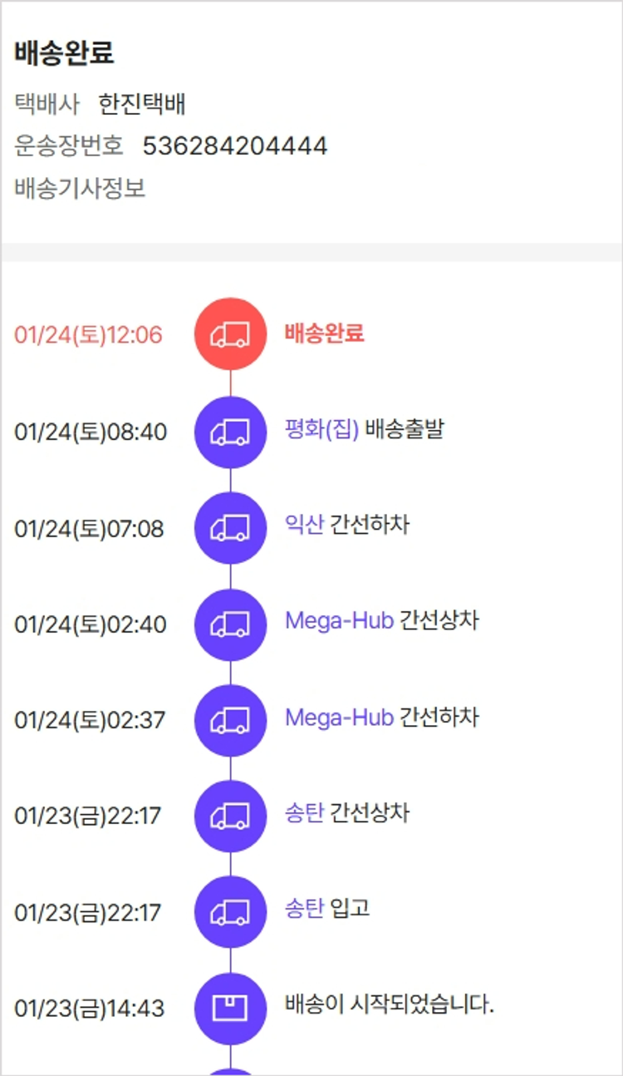Click truck icon beside 송탄 간선상차
Image resolution: width=623 pixels, height=1076 pixels.
click(x=230, y=817)
